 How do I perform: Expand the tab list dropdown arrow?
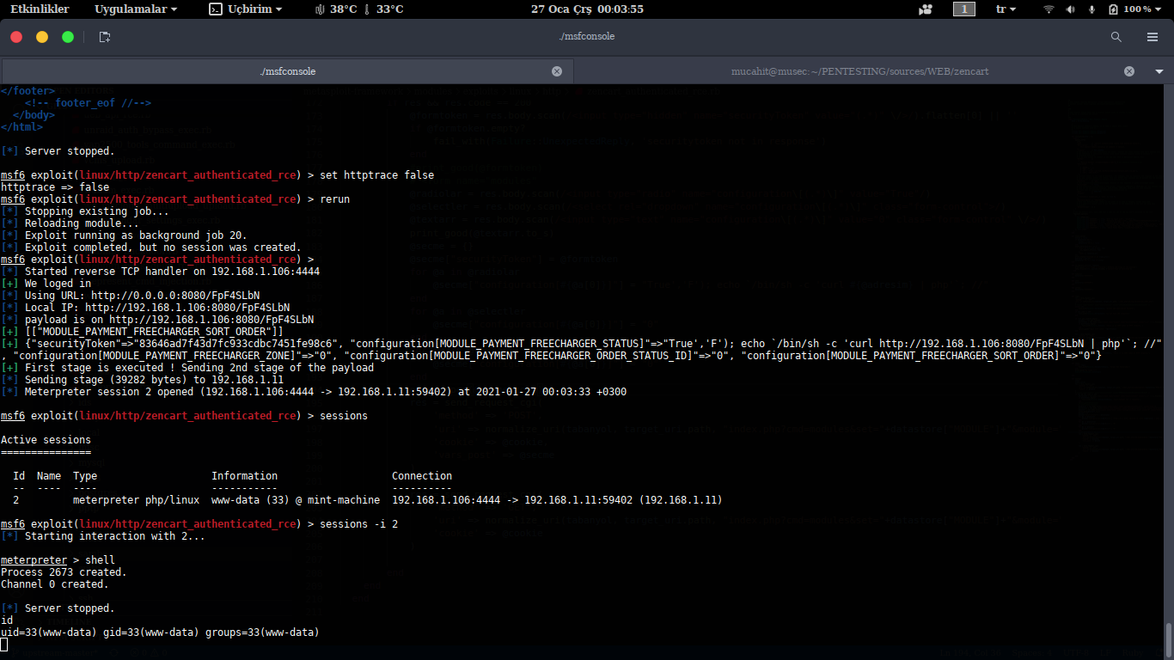click(x=1159, y=71)
